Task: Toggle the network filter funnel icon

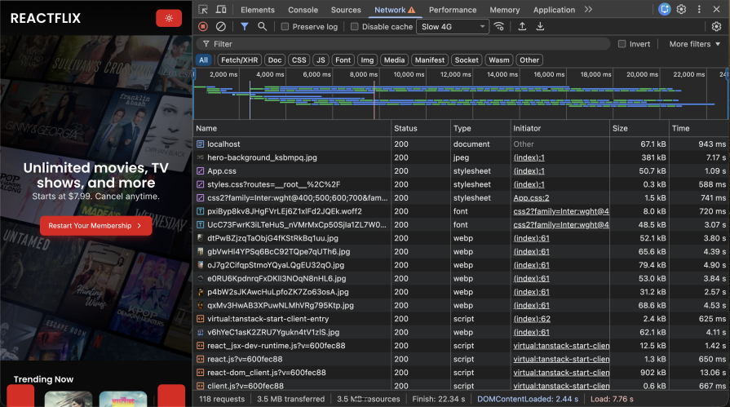Action: click(x=244, y=27)
